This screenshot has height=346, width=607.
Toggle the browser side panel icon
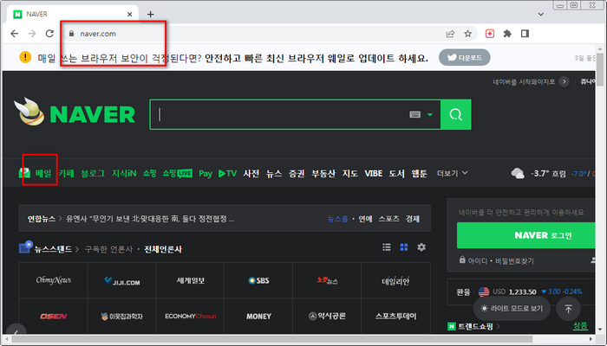(525, 34)
